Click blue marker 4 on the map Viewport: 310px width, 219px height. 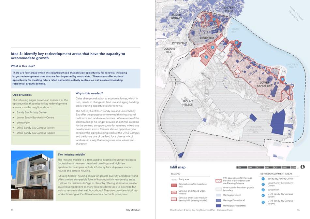pyautogui.click(x=212, y=48)
